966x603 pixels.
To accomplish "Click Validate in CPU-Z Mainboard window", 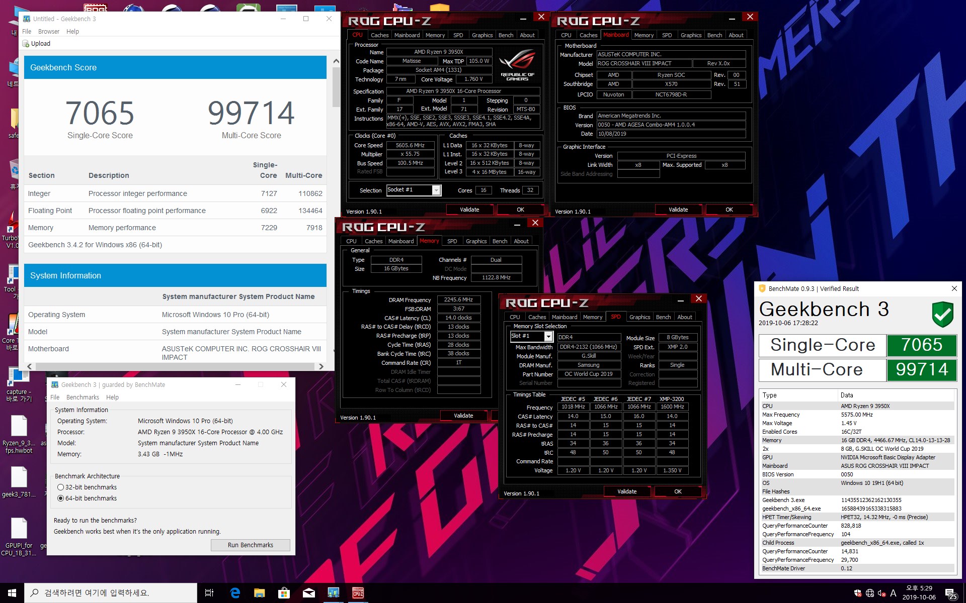I will point(678,210).
